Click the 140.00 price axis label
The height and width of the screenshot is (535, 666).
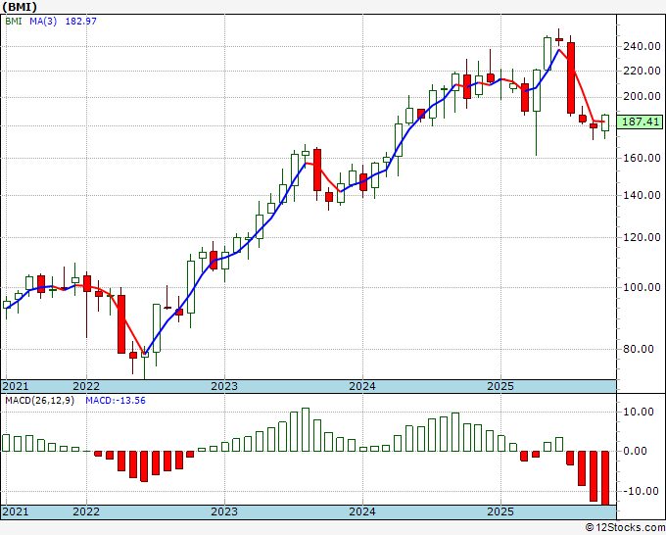click(x=642, y=195)
